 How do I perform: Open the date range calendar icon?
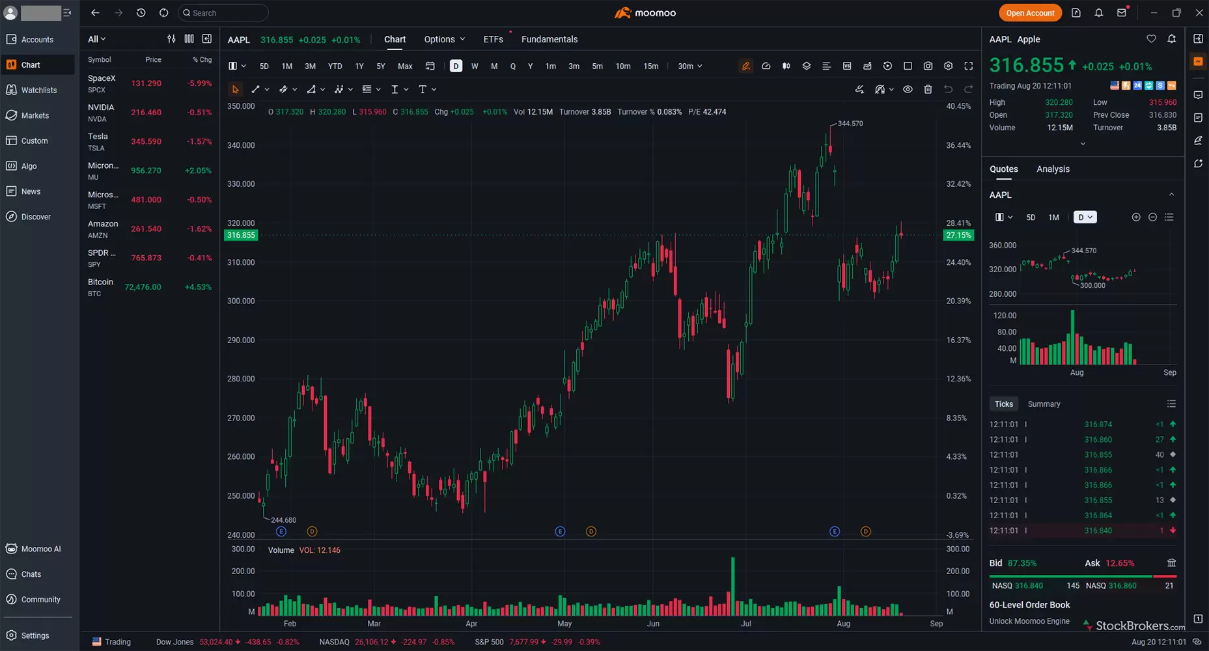[x=430, y=66]
